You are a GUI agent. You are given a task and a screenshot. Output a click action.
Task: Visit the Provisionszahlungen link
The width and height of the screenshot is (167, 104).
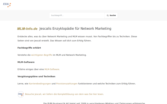(x=67, y=84)
